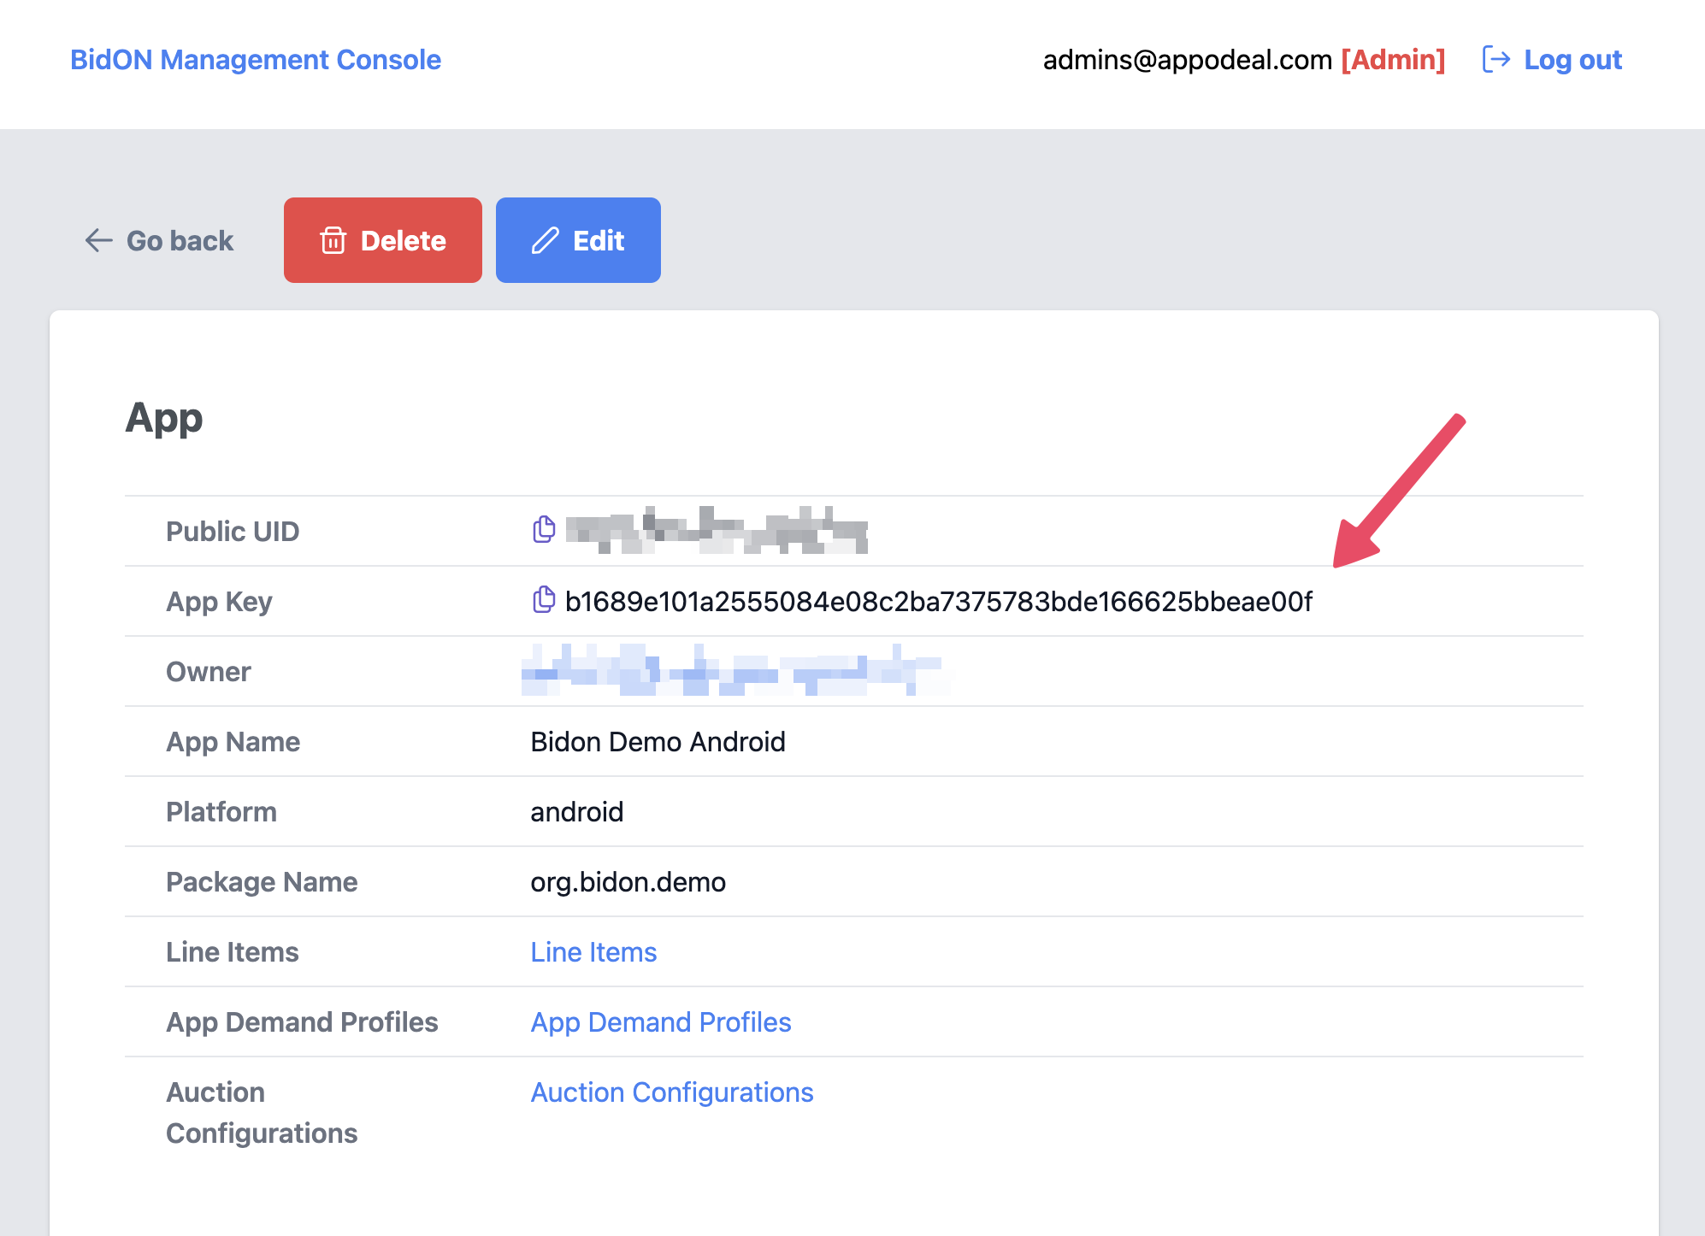Click the log out arrow icon
The height and width of the screenshot is (1236, 1705).
coord(1496,60)
